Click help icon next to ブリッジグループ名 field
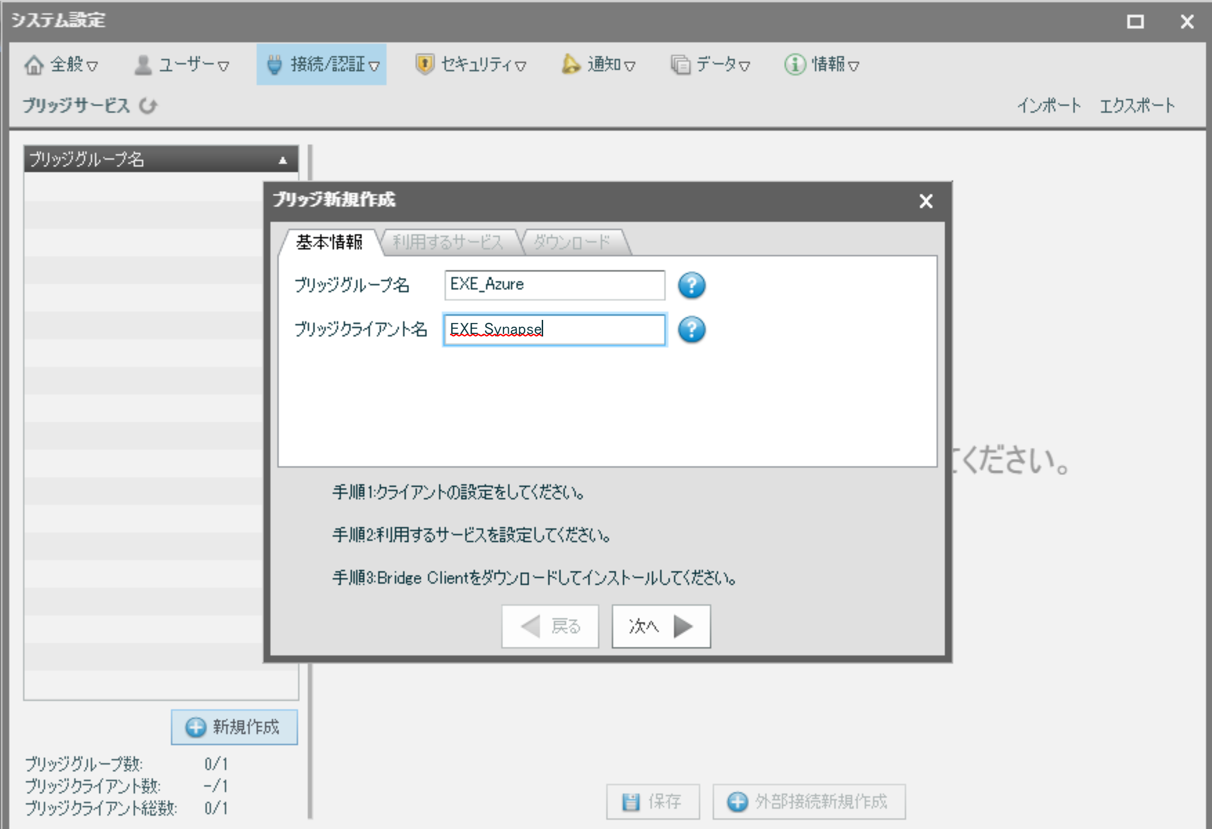 click(691, 285)
